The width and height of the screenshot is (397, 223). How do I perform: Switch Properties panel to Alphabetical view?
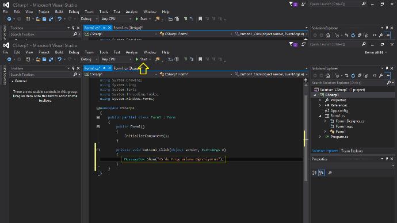[x=321, y=172]
